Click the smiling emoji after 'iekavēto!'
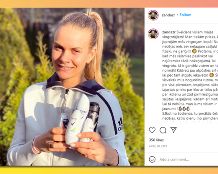218x174 pixels. [212, 75]
